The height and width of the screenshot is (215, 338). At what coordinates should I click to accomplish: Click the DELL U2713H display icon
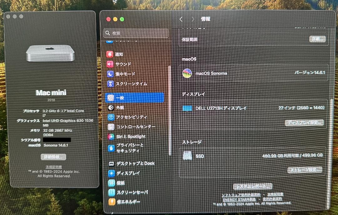click(187, 108)
